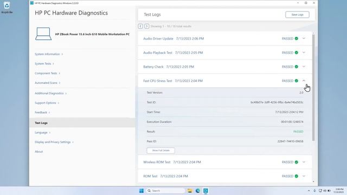Image resolution: width=347 pixels, height=195 pixels.
Task: Expand Audio Playback Test log entry
Action: [x=304, y=53]
